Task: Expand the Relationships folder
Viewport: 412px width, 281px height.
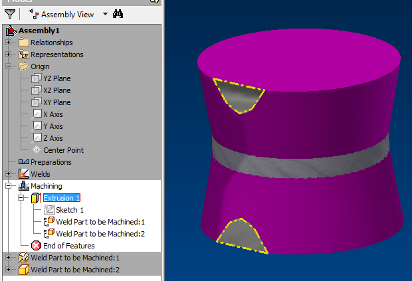Action: pos(8,43)
